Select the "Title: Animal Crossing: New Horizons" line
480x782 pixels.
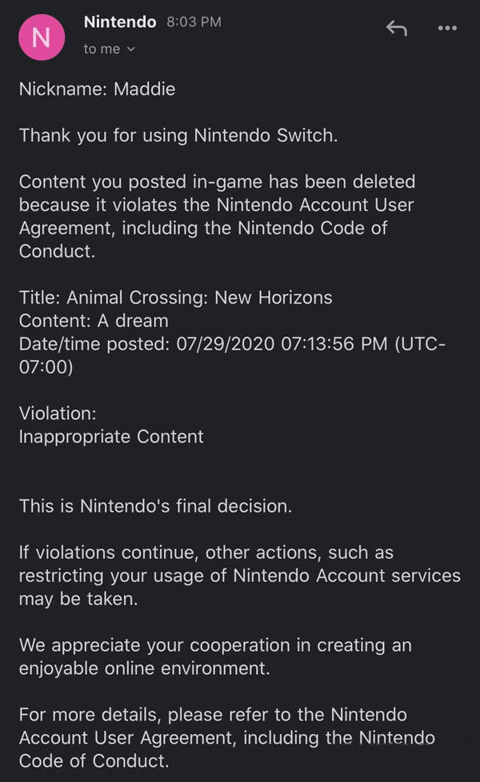pos(175,298)
